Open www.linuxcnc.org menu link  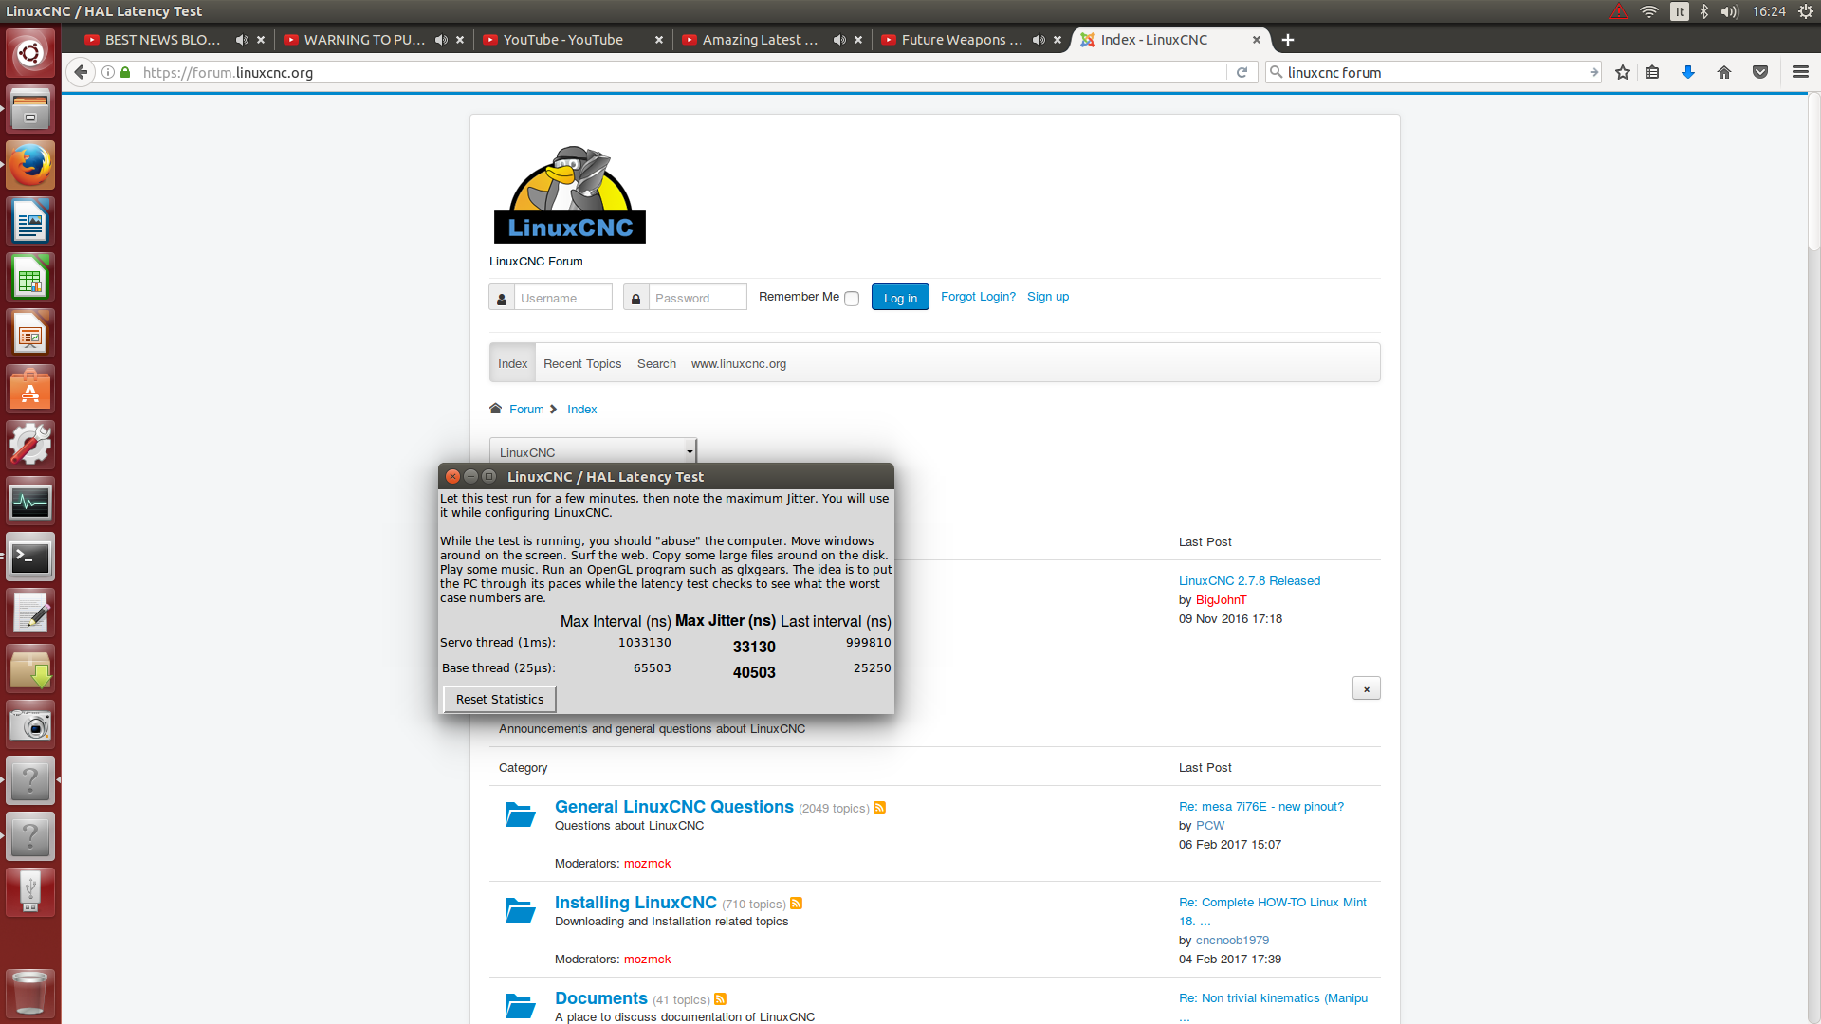[x=738, y=363]
